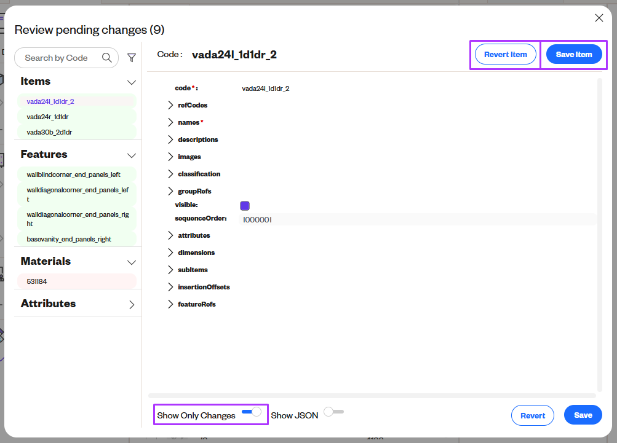Expand the dimensions field
Viewport: 617px width, 443px height.
tap(170, 252)
